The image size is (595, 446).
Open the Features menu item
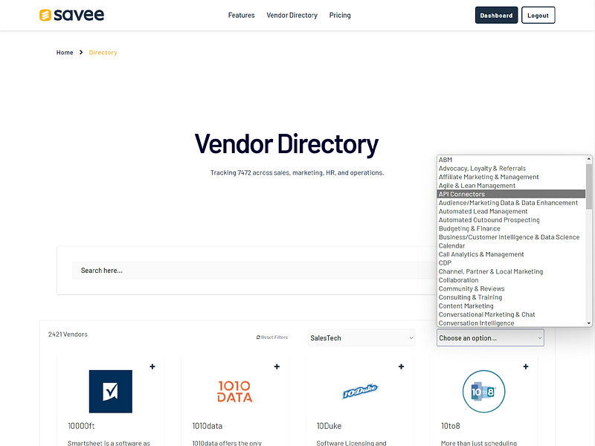coord(241,15)
